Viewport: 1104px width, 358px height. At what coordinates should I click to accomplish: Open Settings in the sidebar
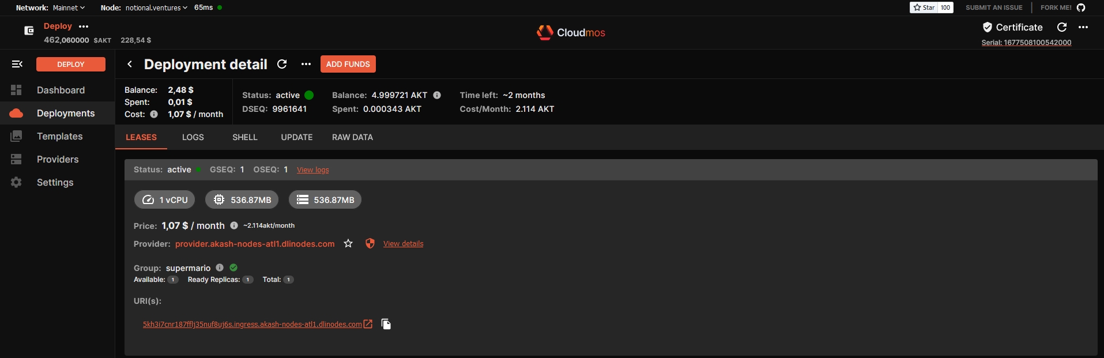point(58,182)
